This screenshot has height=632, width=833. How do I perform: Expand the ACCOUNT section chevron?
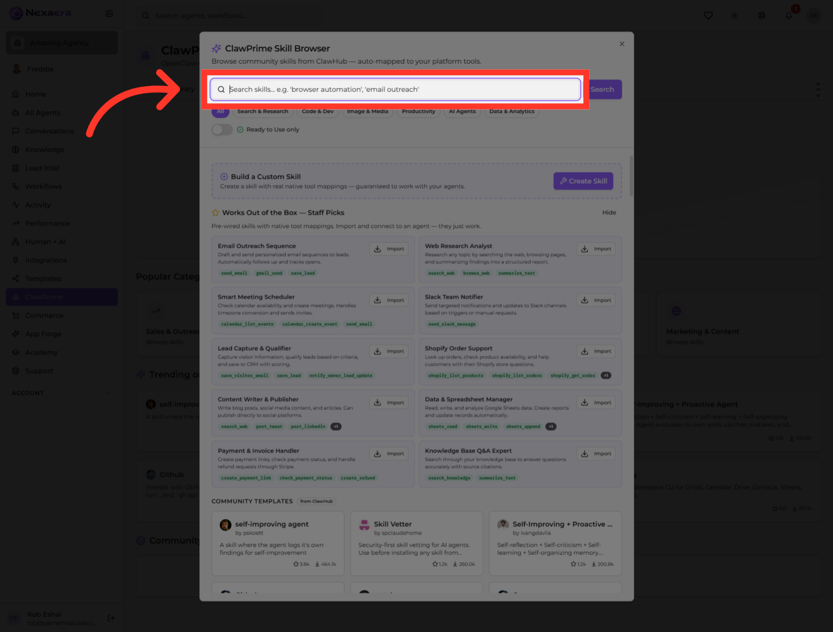[109, 393]
